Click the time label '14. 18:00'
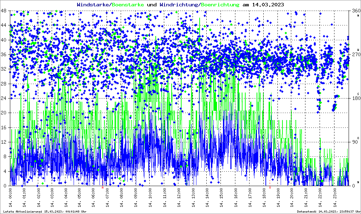This screenshot has width=361, height=214. [264, 197]
